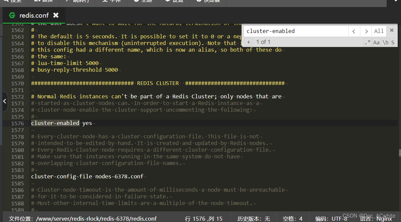This screenshot has width=401, height=222.
Task: Click line number 1576 in gutter
Action: coord(17,123)
